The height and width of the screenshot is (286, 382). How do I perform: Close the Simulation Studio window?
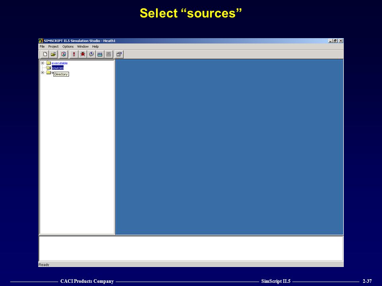(x=341, y=41)
